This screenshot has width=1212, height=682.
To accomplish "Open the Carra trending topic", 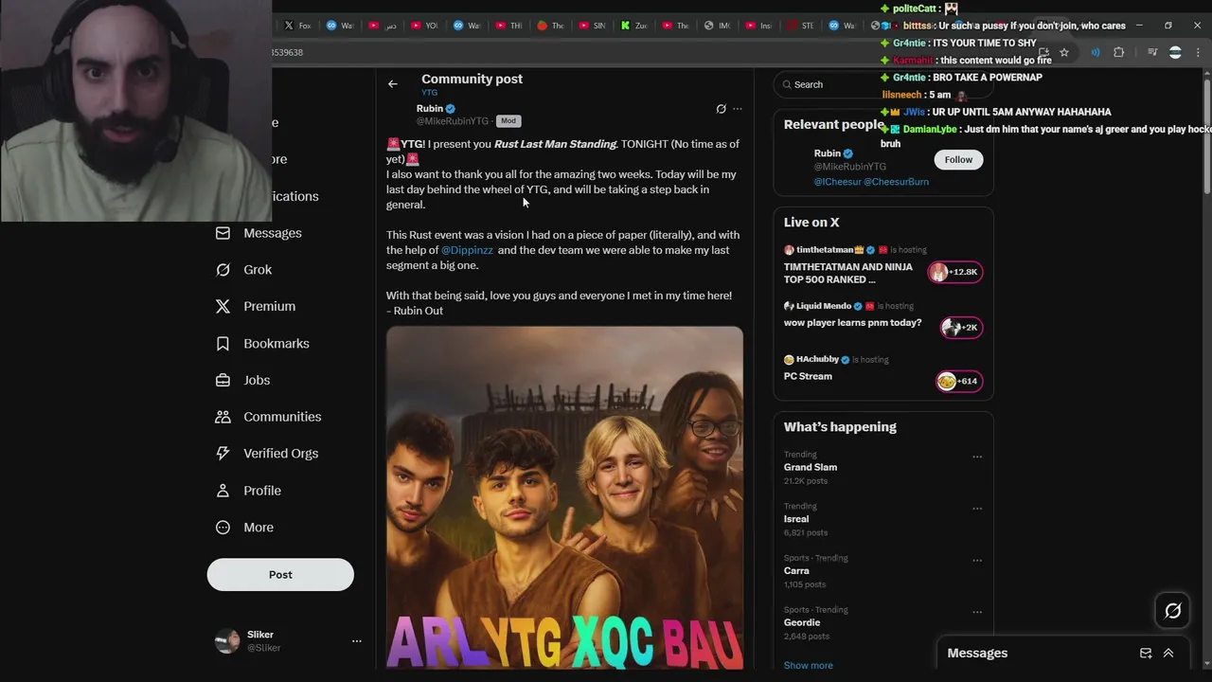I will pos(796,571).
